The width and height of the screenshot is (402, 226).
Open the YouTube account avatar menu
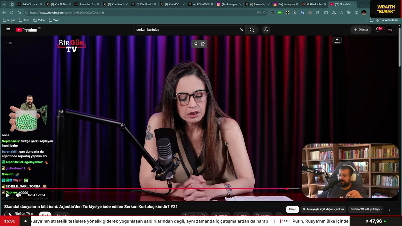coord(390,30)
